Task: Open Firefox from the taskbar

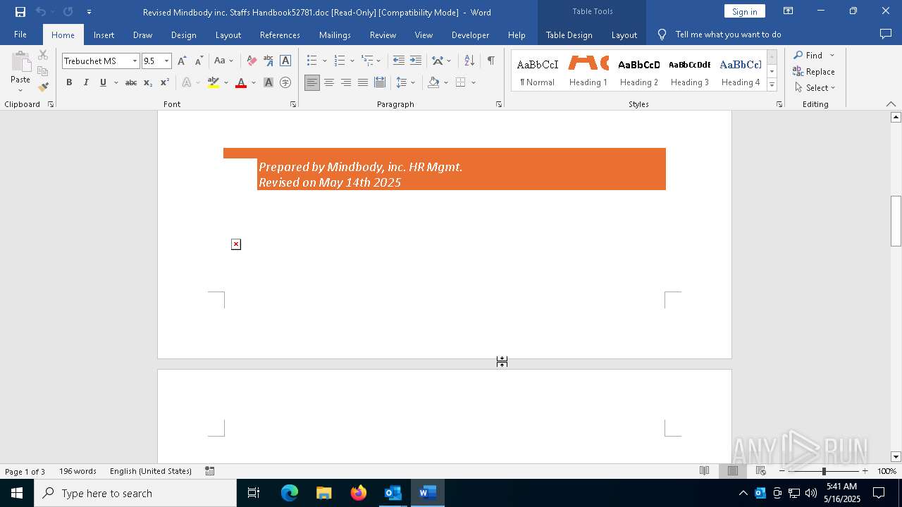Action: click(359, 493)
